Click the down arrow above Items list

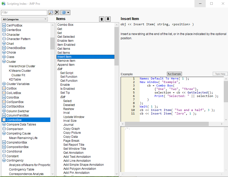tap(108, 19)
